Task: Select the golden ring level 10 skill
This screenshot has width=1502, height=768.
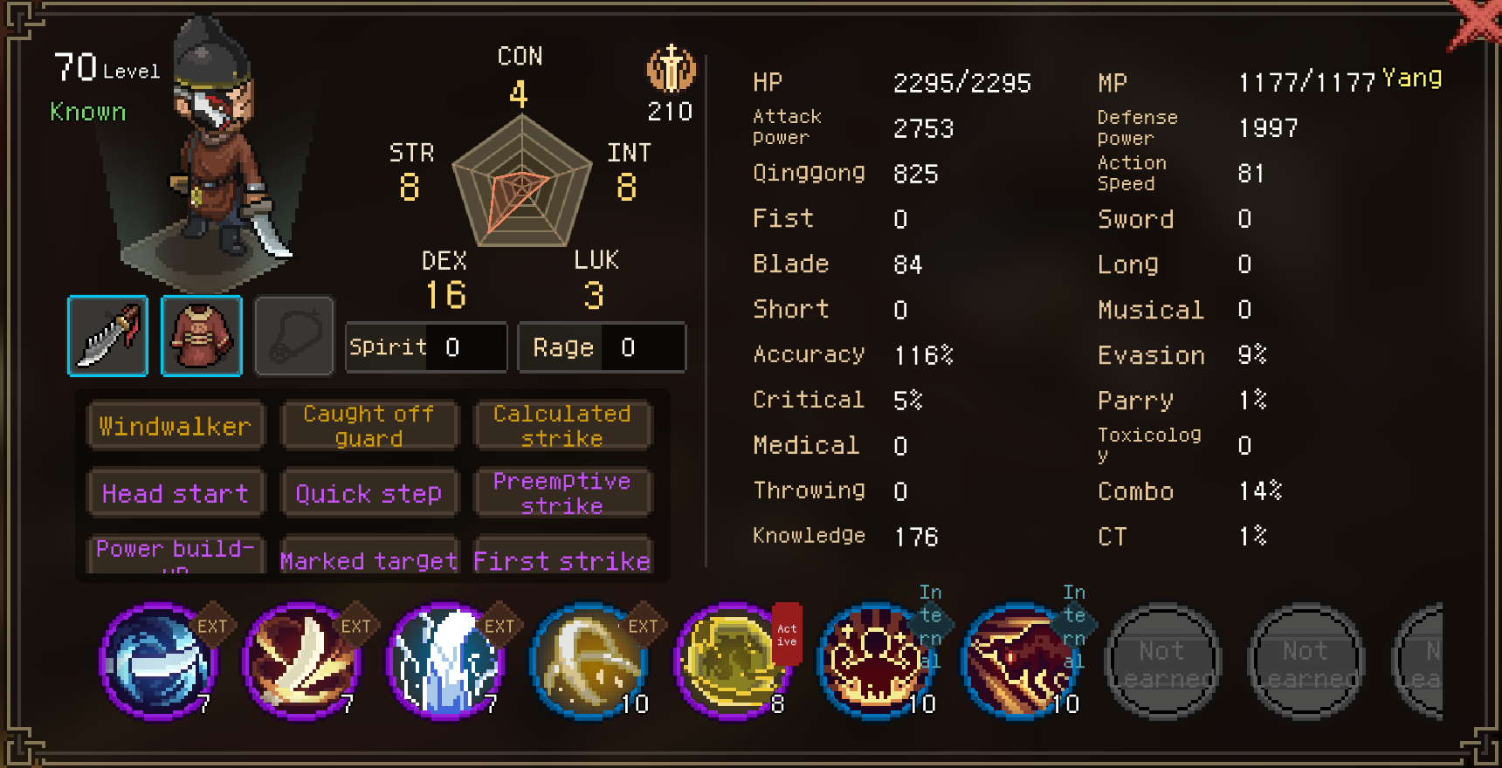Action: [589, 661]
